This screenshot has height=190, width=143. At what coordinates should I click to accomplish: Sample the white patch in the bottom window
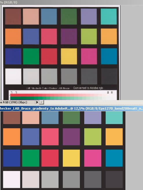[x=12, y=179]
